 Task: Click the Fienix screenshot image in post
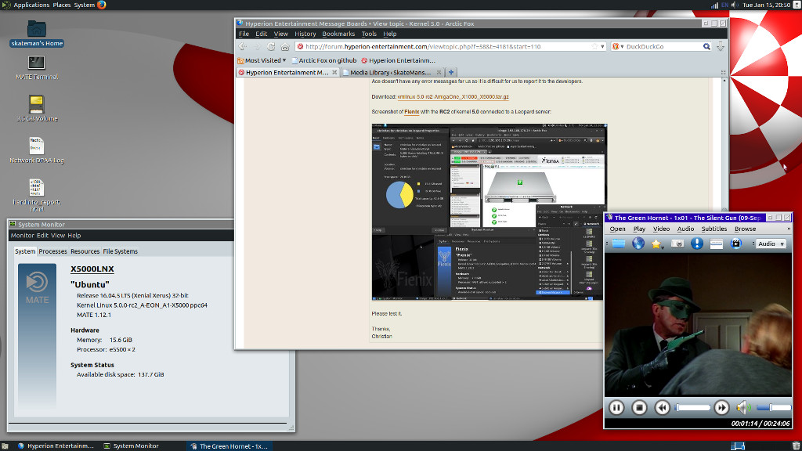pyautogui.click(x=489, y=211)
